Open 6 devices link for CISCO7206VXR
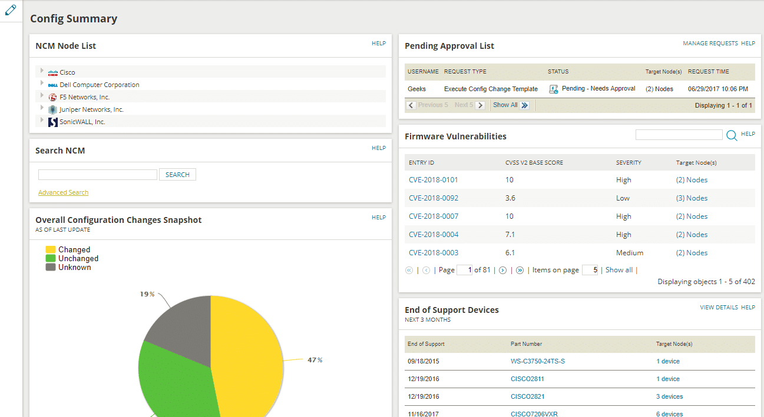This screenshot has height=417, width=764. [670, 414]
